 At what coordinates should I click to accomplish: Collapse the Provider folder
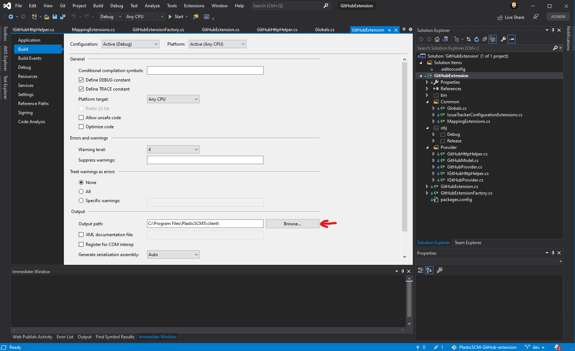click(427, 147)
